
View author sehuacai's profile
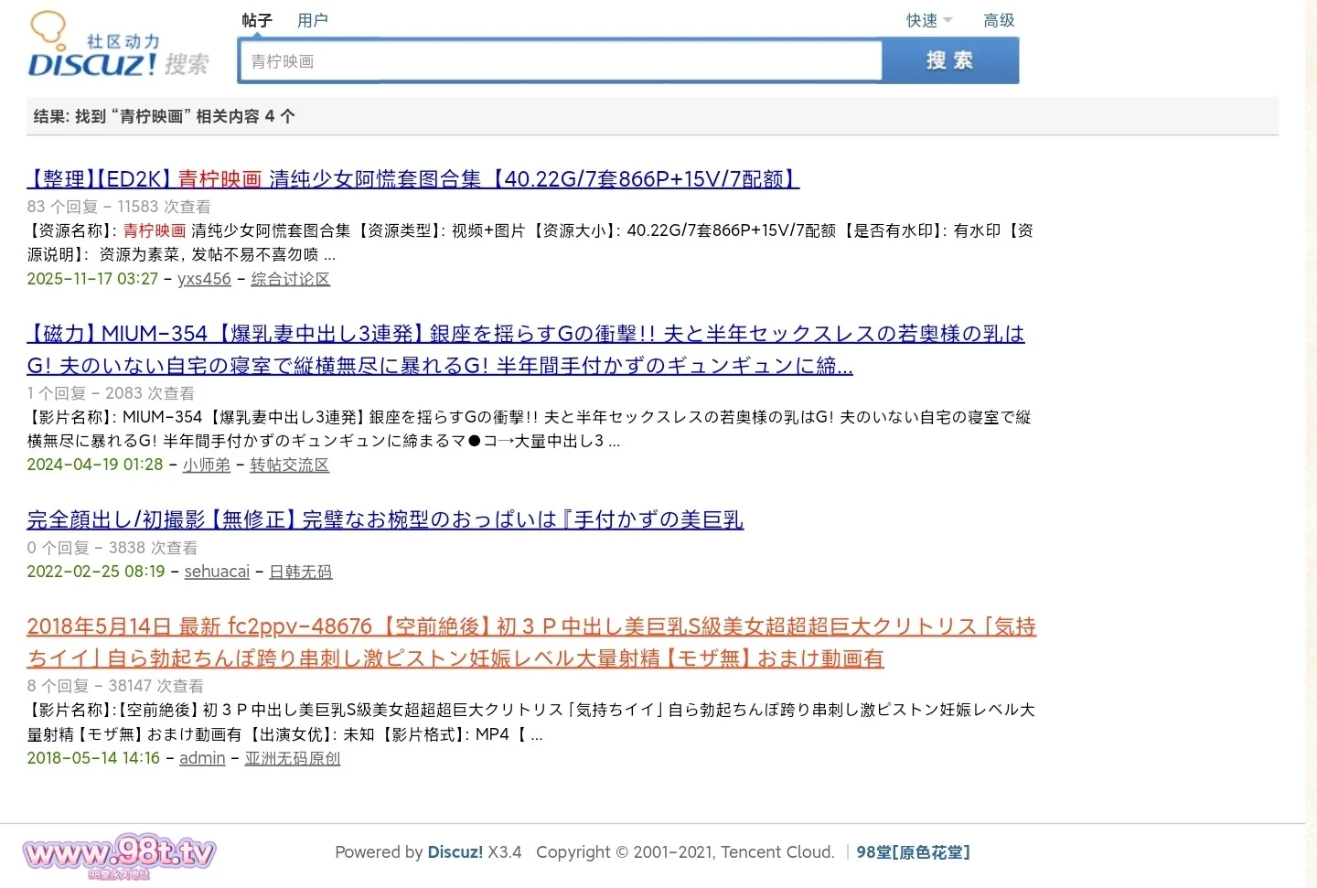point(217,572)
